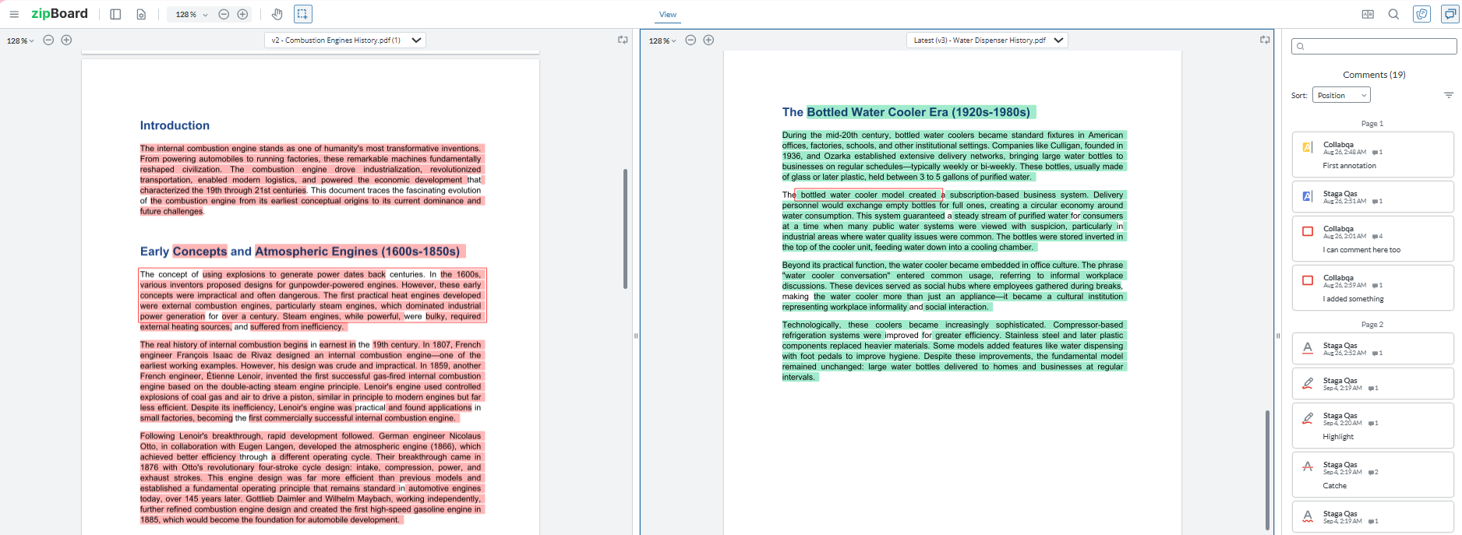
Task: Click left document vertical scrollbar
Action: [625, 229]
